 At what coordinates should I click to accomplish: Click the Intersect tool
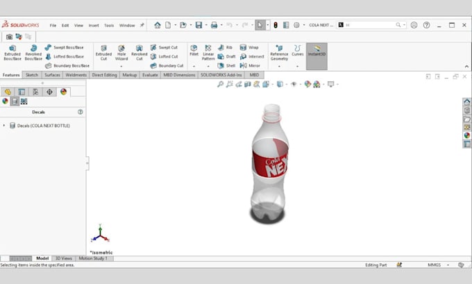(x=252, y=57)
